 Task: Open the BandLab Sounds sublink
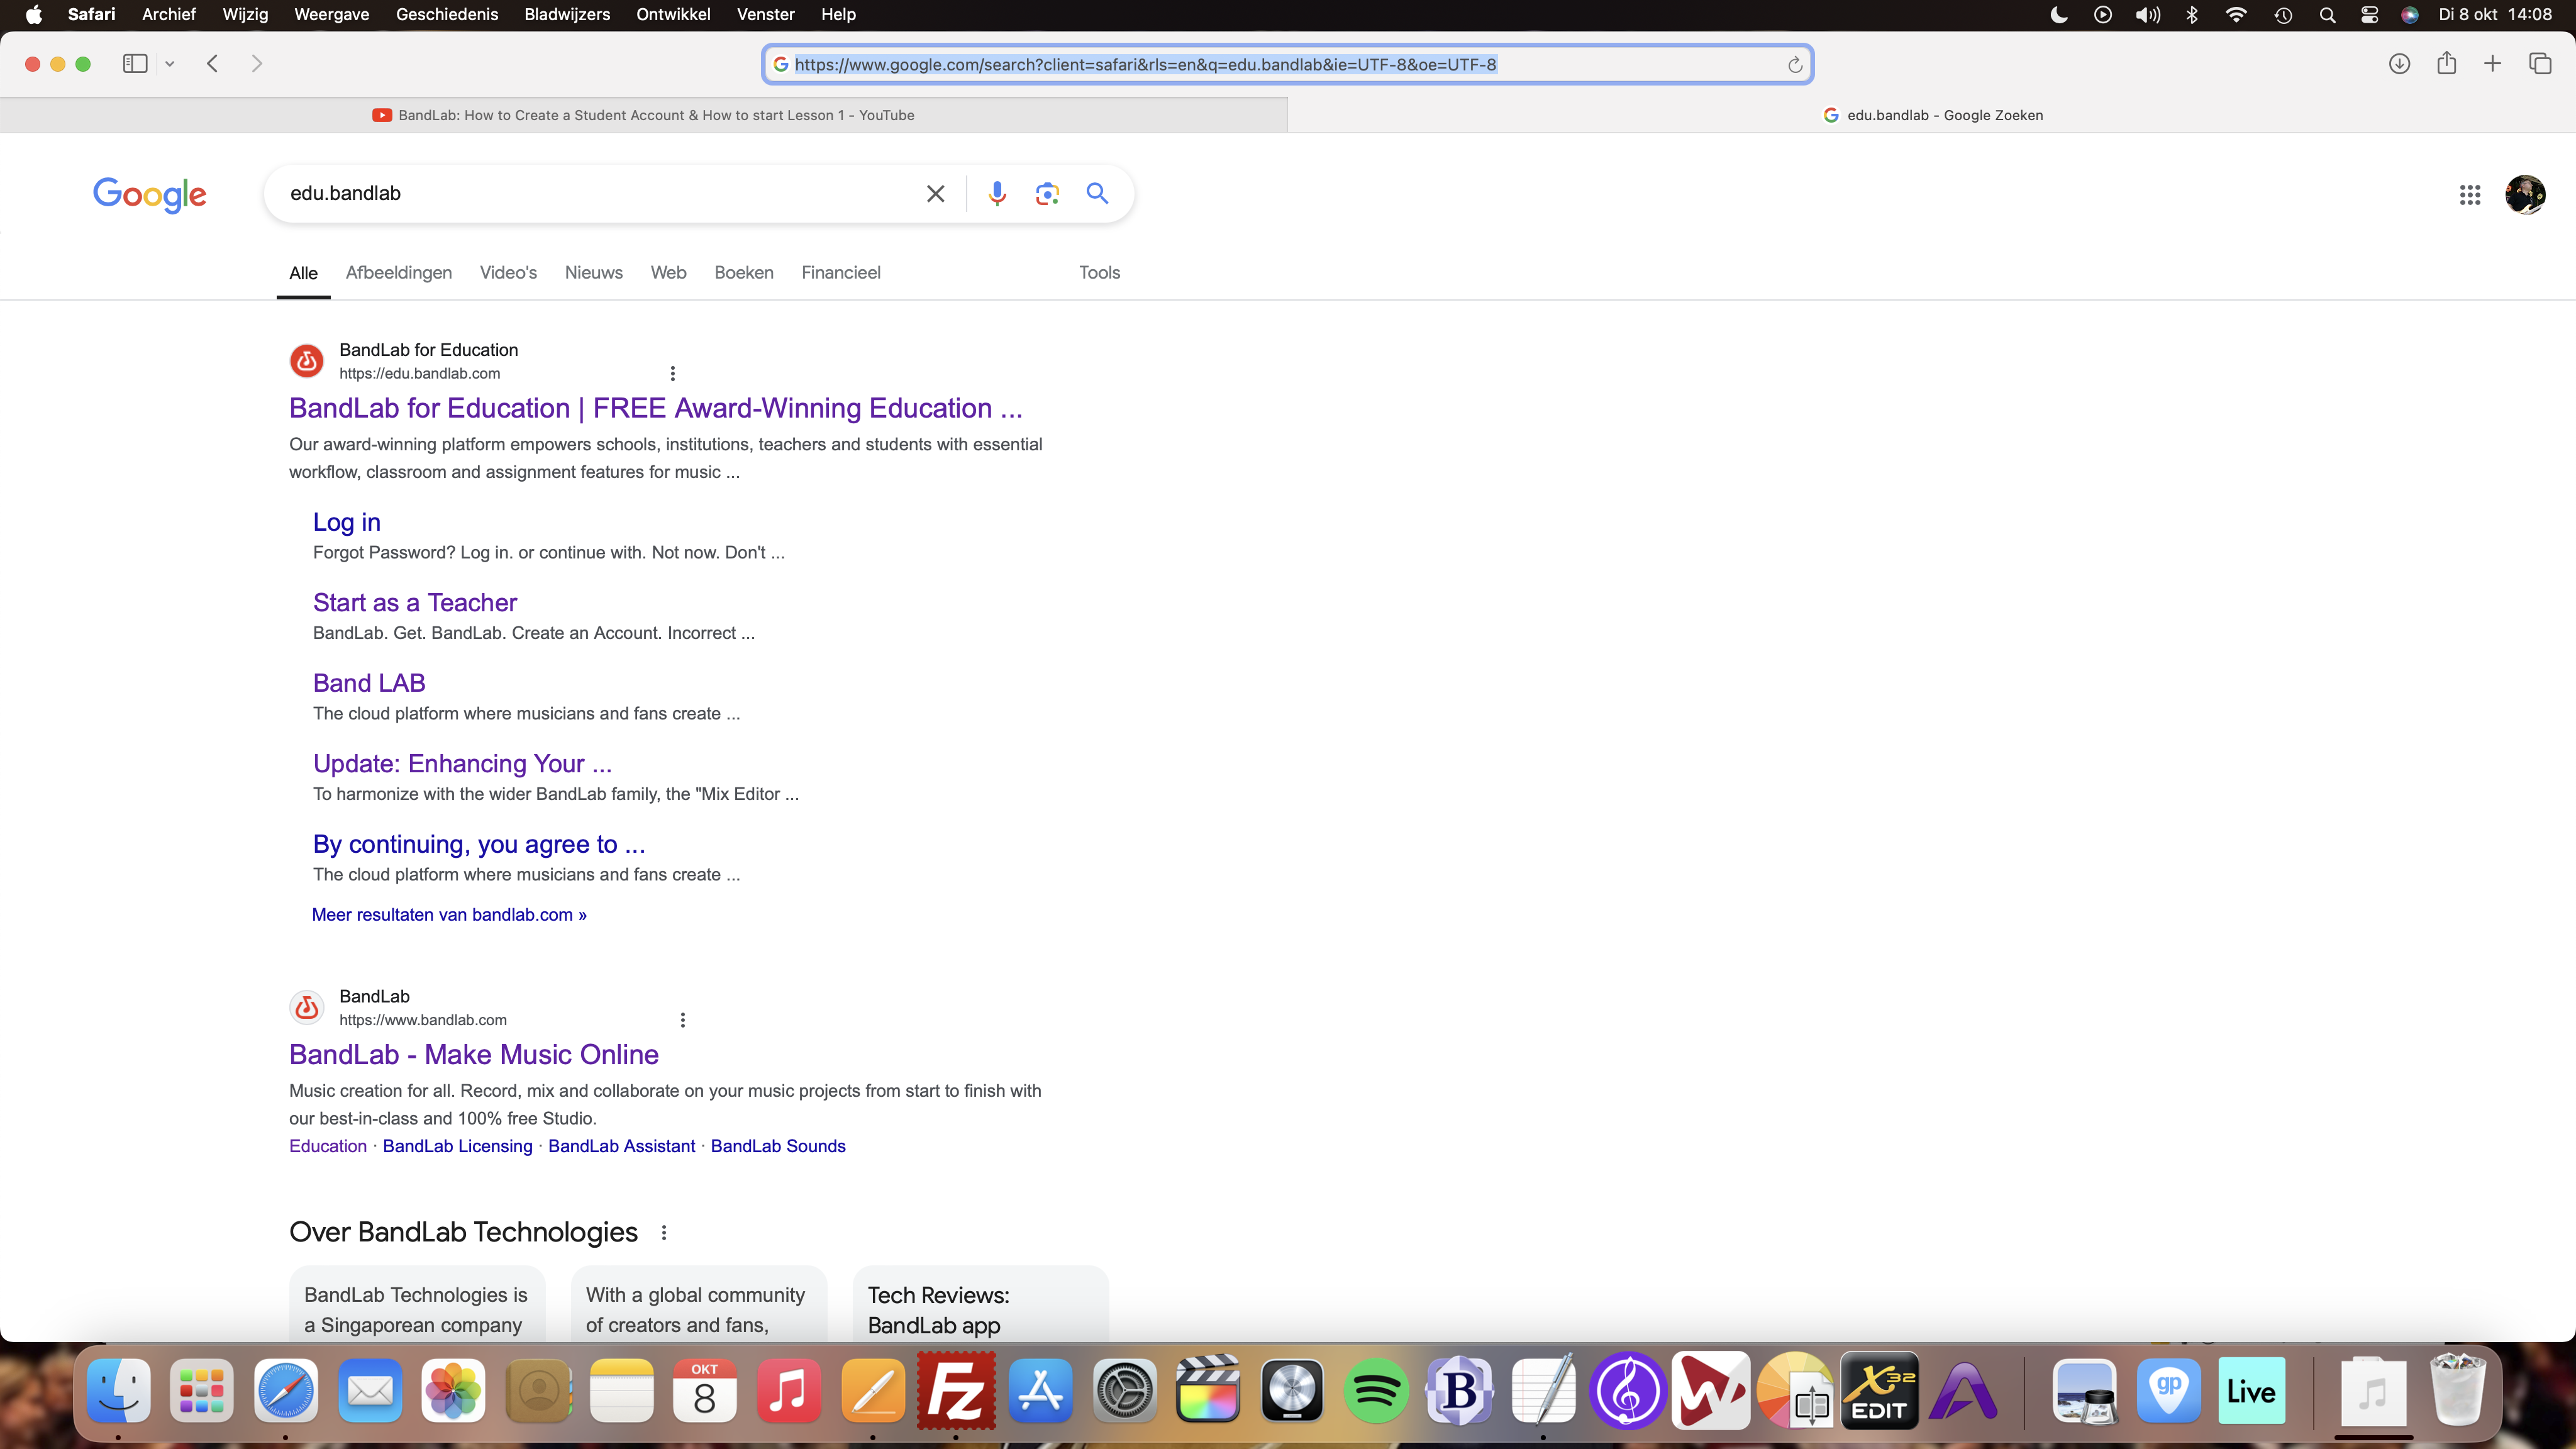[x=777, y=1146]
